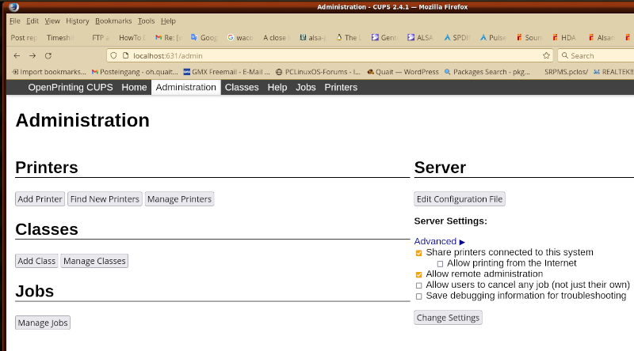The height and width of the screenshot is (351, 634).
Task: Click the localhost:631/admin address field
Action: pyautogui.click(x=317, y=56)
